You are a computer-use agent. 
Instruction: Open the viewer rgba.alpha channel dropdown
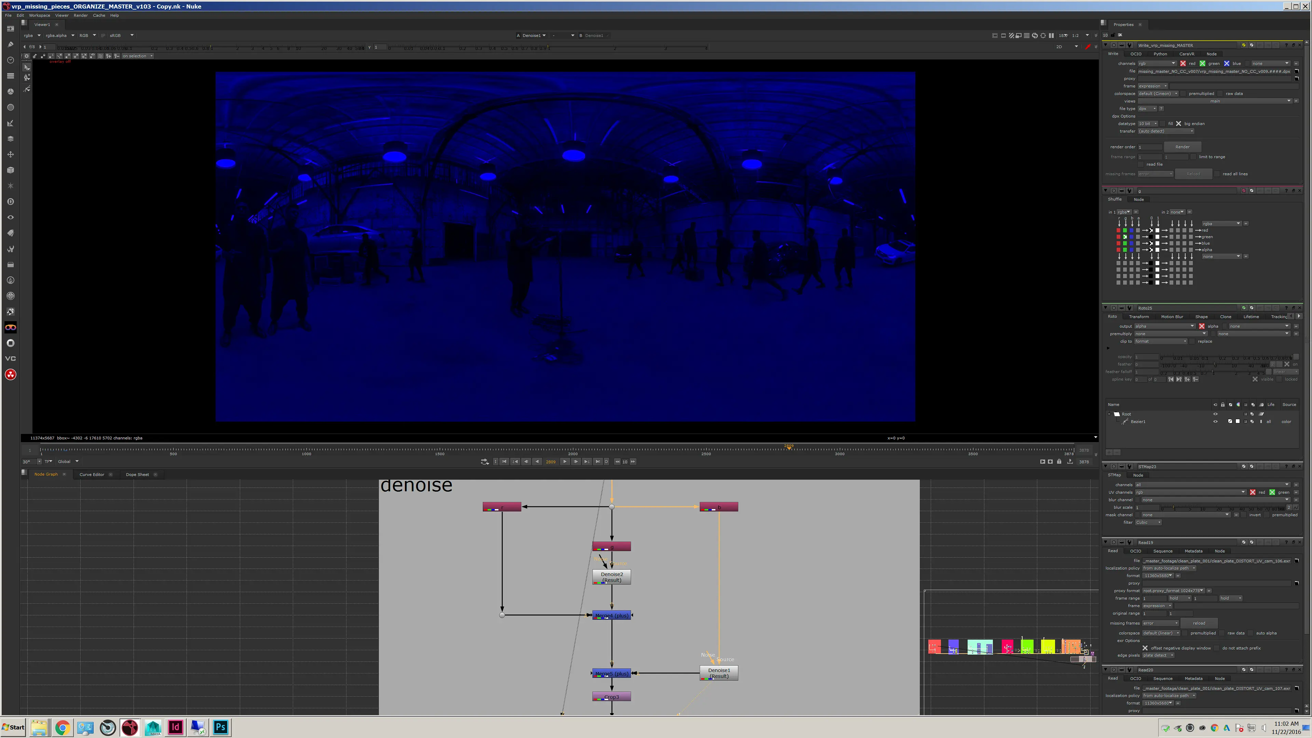(x=59, y=36)
